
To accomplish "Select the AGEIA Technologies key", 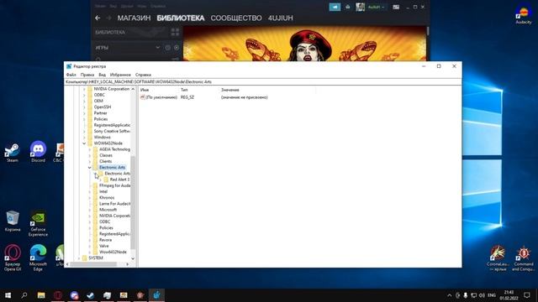I will click(114, 149).
